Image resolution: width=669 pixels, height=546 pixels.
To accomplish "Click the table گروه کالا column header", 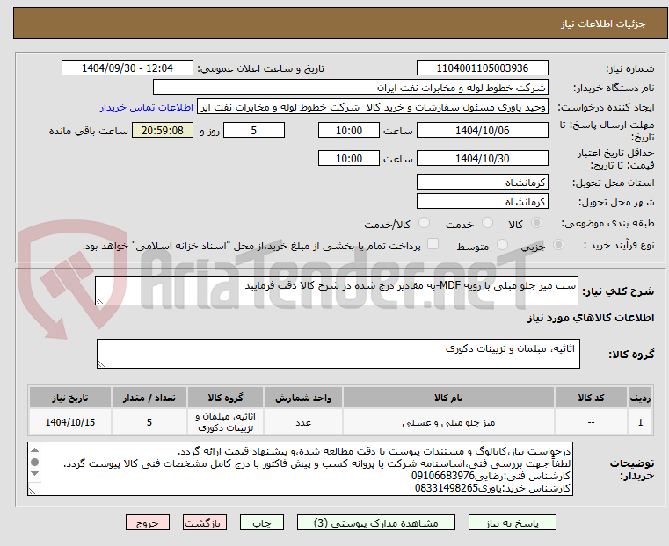I will pos(225,398).
